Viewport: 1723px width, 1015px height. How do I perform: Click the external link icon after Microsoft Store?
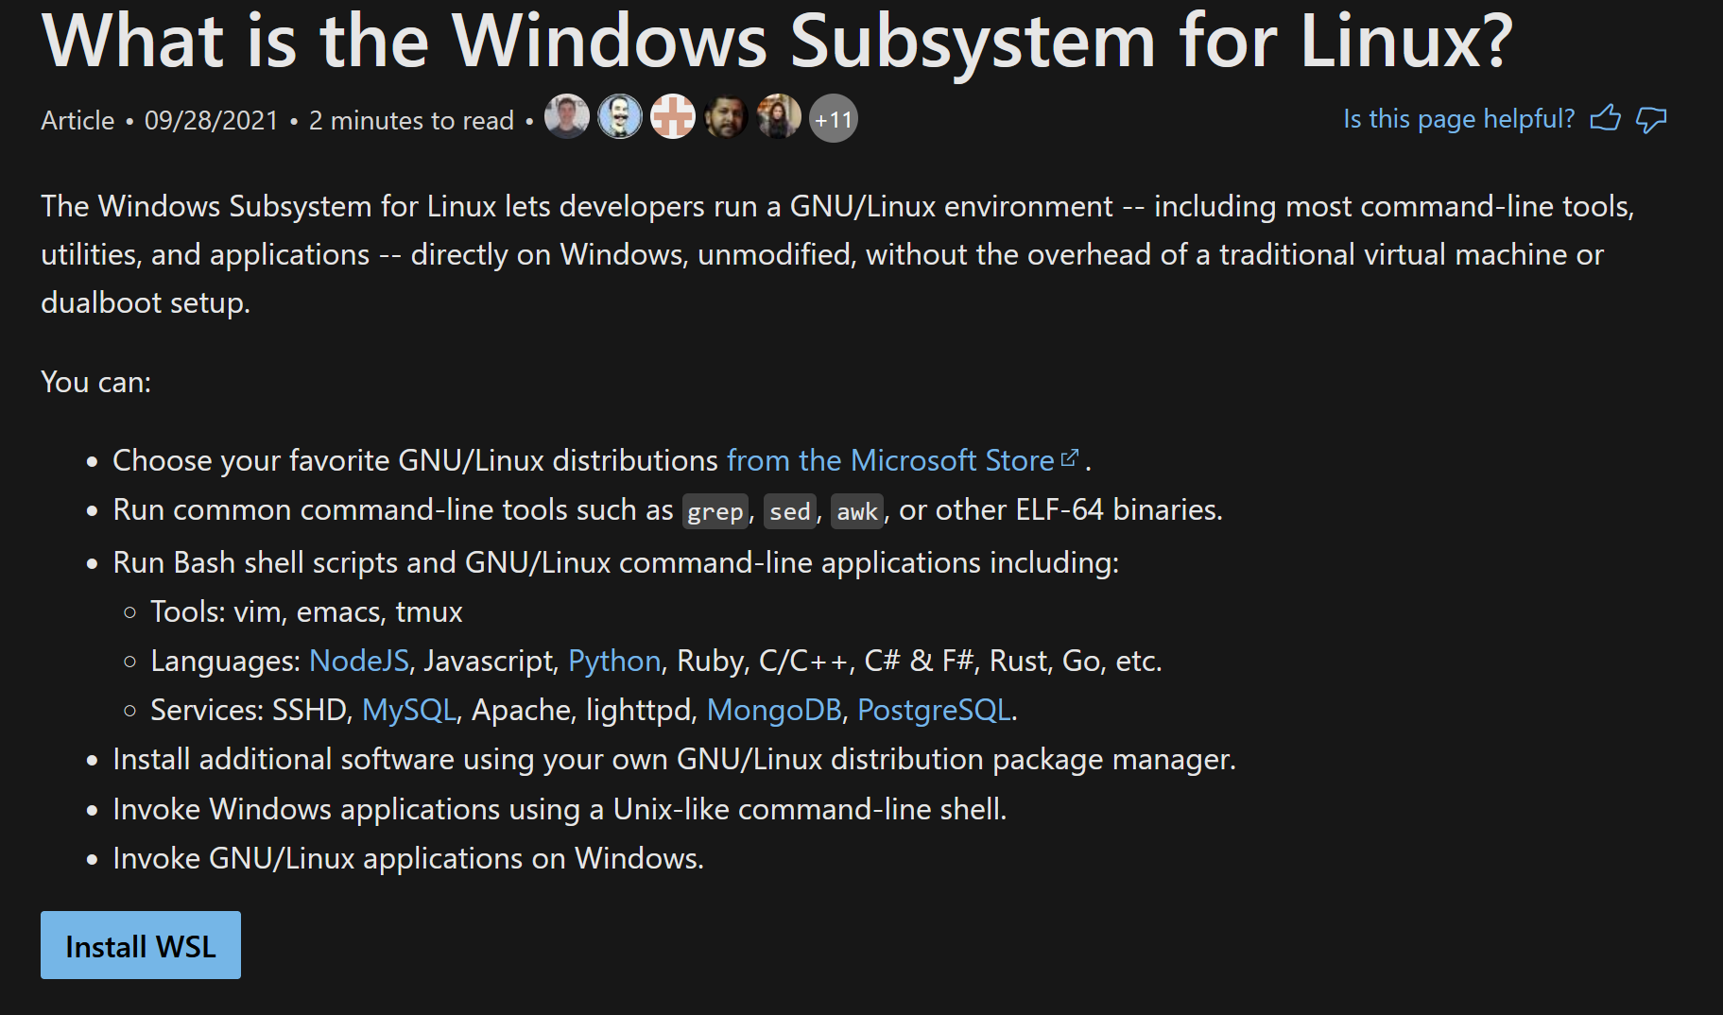pos(1069,458)
